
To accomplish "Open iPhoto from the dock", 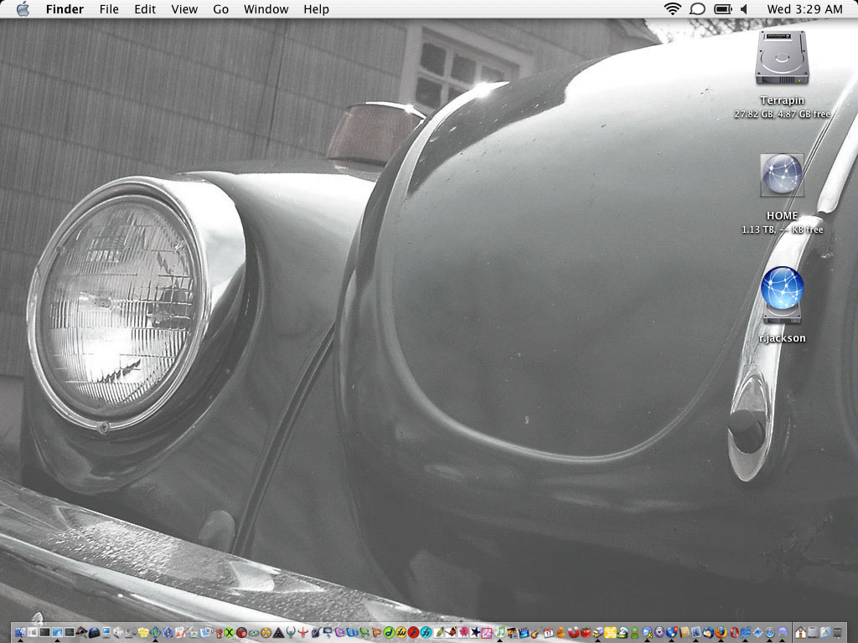I will click(512, 633).
